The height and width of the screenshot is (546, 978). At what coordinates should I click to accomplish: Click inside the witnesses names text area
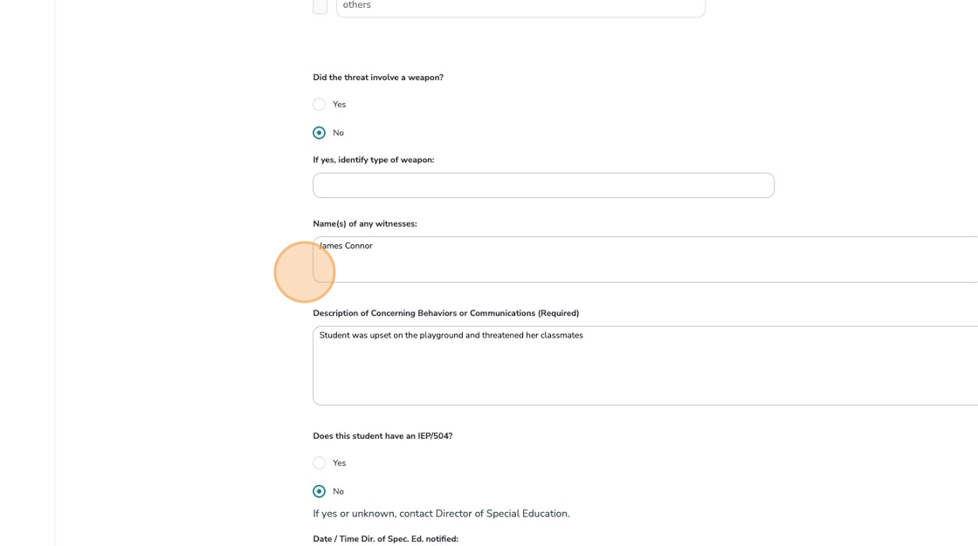coord(646,260)
